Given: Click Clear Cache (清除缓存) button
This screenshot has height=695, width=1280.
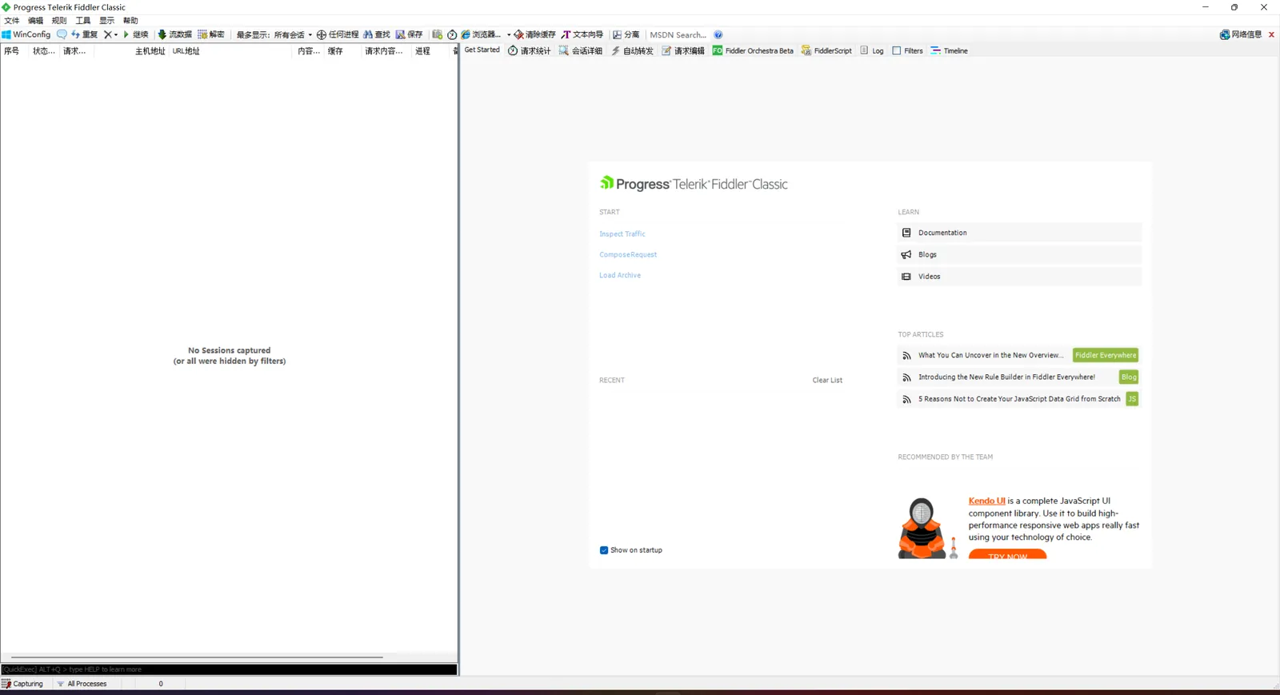Looking at the screenshot, I should (x=534, y=34).
